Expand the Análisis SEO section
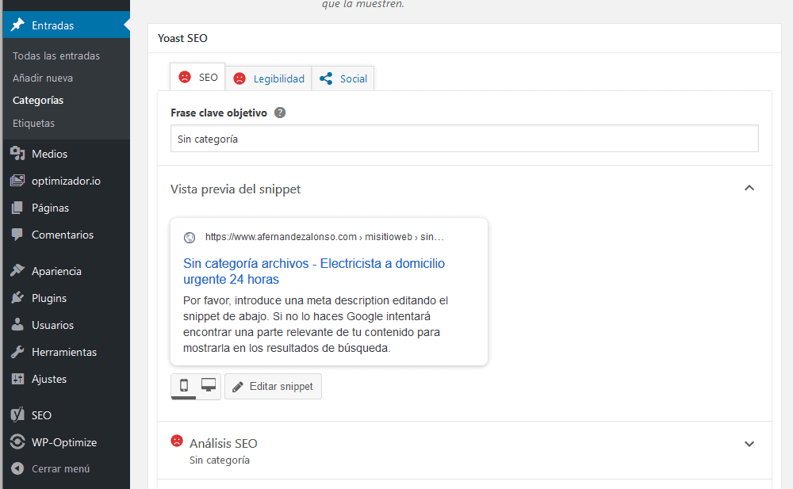The height and width of the screenshot is (489, 793). coord(749,444)
